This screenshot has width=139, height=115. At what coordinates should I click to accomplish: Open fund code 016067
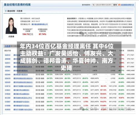(8, 102)
